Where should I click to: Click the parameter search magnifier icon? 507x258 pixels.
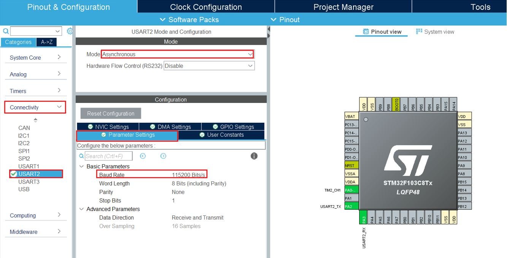pyautogui.click(x=81, y=156)
